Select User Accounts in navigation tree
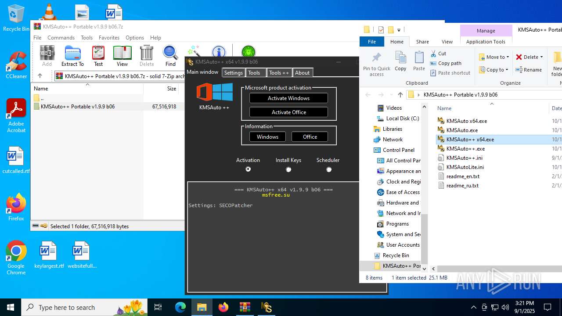Image resolution: width=562 pixels, height=316 pixels. (403, 245)
